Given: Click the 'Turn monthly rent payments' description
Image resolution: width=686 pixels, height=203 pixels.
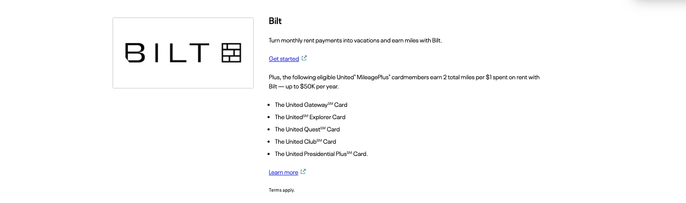Looking at the screenshot, I should pos(355,40).
